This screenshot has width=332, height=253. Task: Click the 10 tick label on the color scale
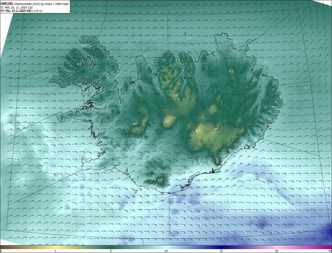click(166, 251)
